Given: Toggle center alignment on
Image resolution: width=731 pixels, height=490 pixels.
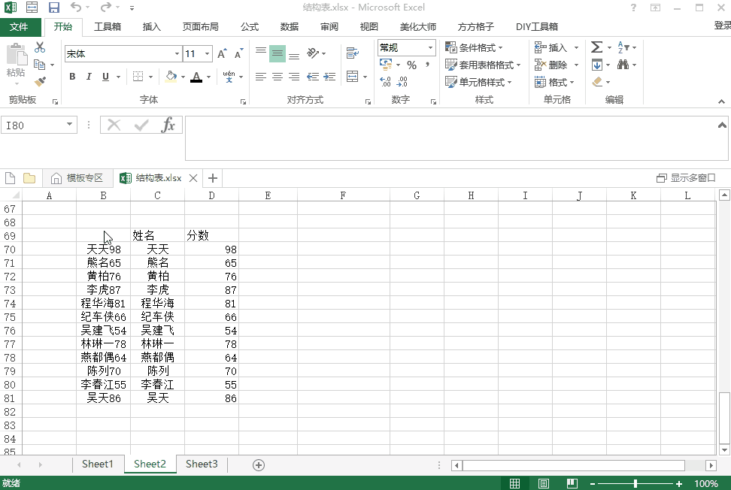Looking at the screenshot, I should 278,76.
